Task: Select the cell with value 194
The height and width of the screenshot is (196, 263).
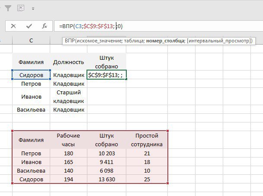Action: tap(68, 179)
